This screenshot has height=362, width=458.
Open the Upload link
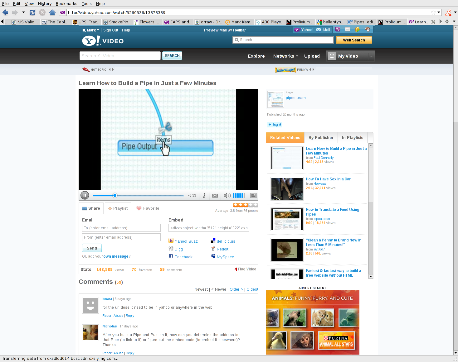coord(312,56)
